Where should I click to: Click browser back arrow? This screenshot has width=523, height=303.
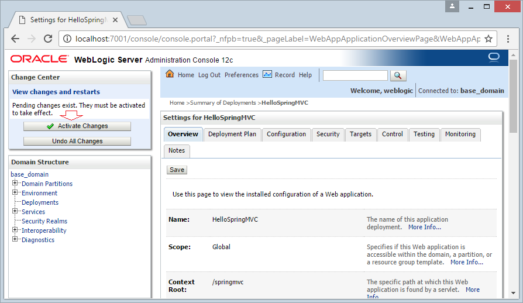coord(15,39)
